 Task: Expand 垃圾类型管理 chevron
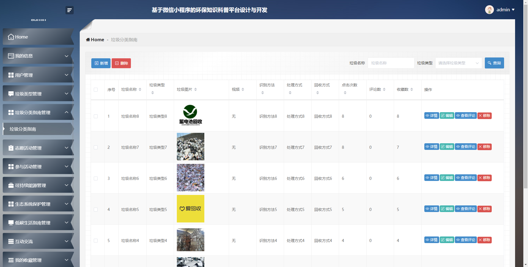(67, 93)
